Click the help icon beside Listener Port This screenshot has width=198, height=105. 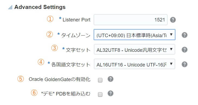pos(173,20)
